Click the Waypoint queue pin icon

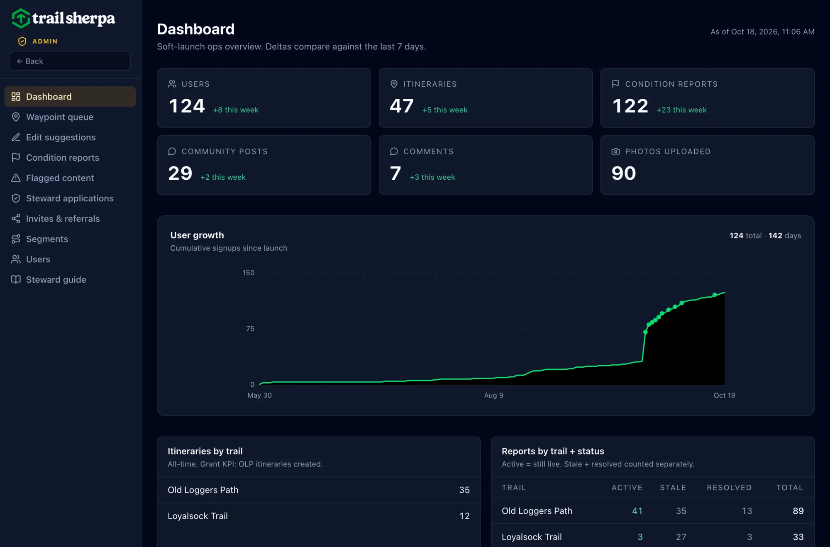16,117
